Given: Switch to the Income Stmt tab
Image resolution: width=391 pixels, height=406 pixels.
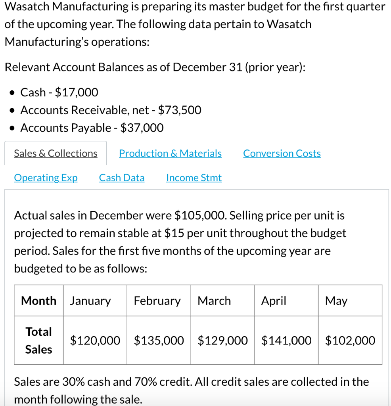Looking at the screenshot, I should [x=194, y=178].
